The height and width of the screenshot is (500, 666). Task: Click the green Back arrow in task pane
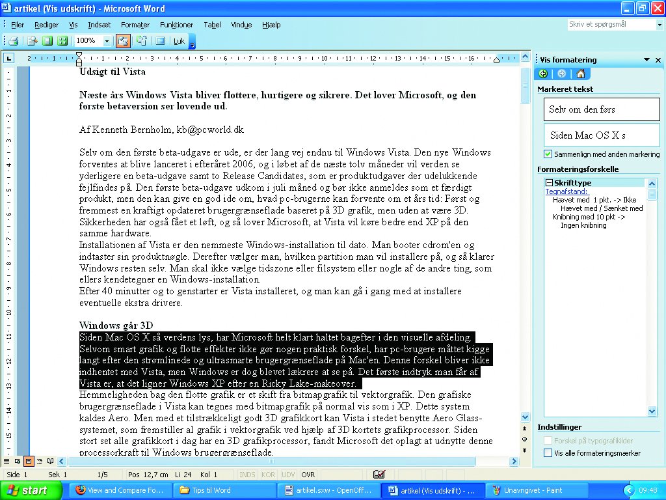point(543,74)
